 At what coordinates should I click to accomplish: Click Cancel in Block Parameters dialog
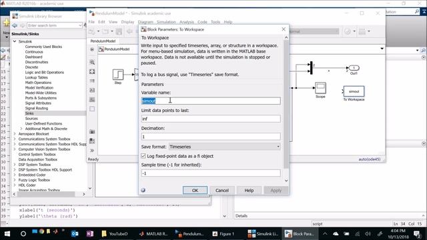point(222,190)
